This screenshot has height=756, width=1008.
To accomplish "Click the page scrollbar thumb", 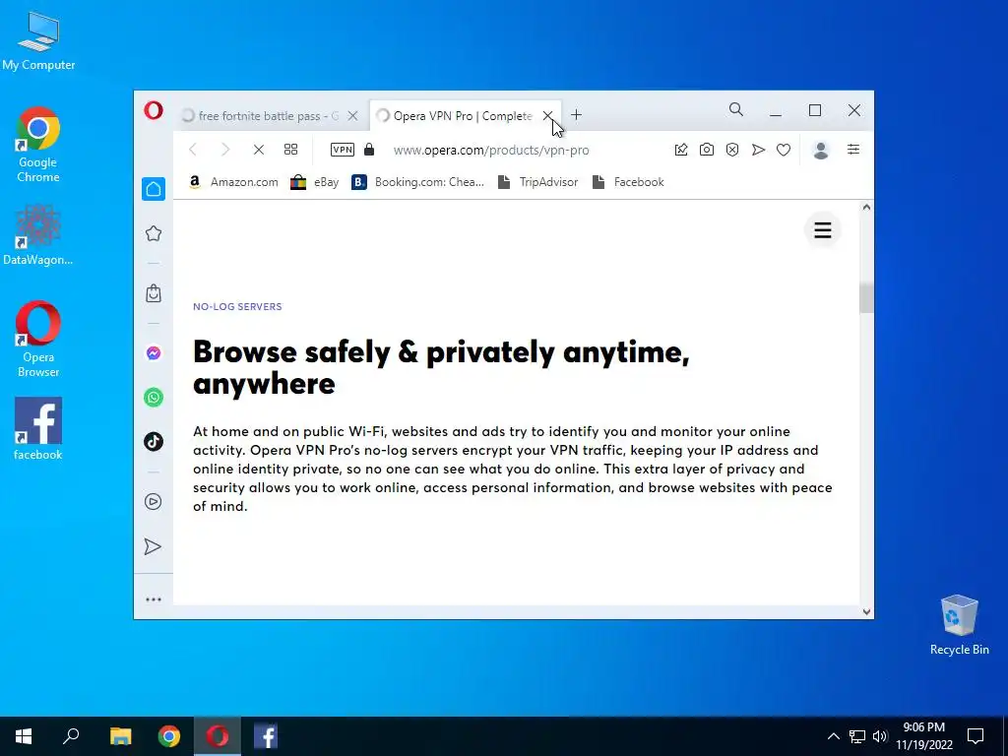I will 866,297.
